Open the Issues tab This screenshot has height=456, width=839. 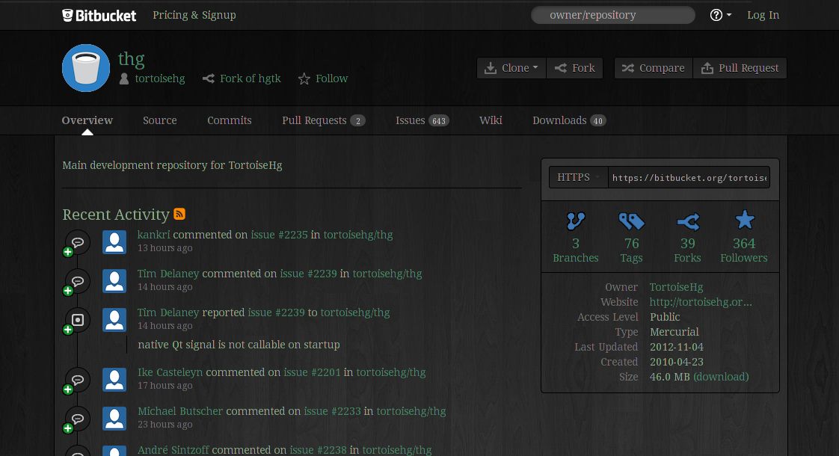point(410,120)
